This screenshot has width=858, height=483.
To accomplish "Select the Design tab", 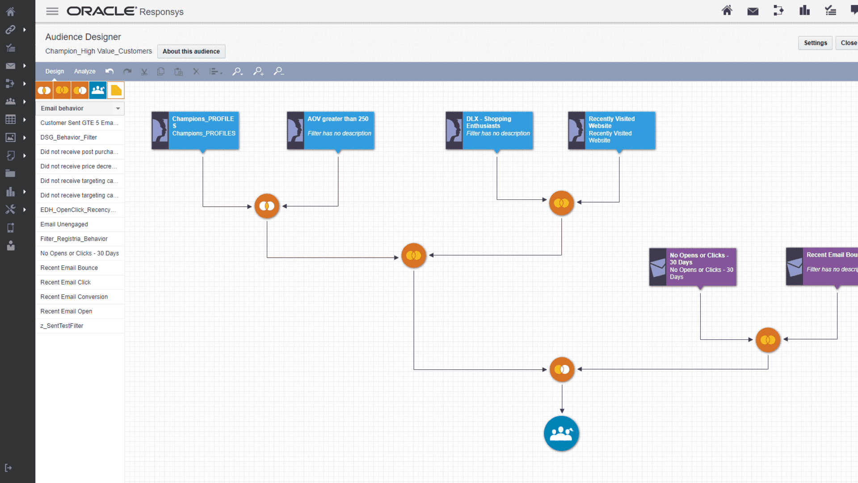I will click(x=55, y=71).
